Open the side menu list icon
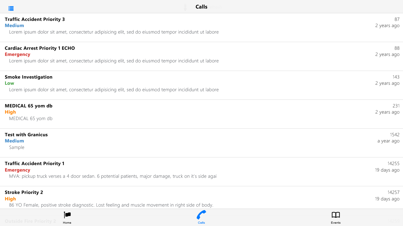403x226 pixels. tap(11, 9)
